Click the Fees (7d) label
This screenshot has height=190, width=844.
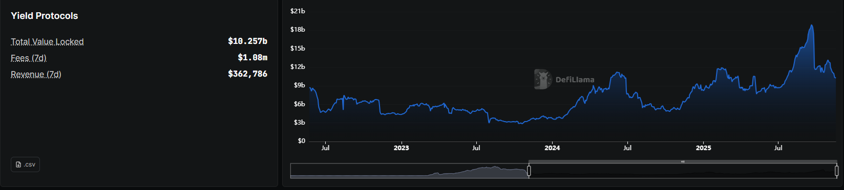pos(29,58)
